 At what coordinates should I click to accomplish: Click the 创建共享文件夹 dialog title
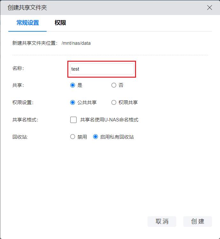[x=27, y=7]
